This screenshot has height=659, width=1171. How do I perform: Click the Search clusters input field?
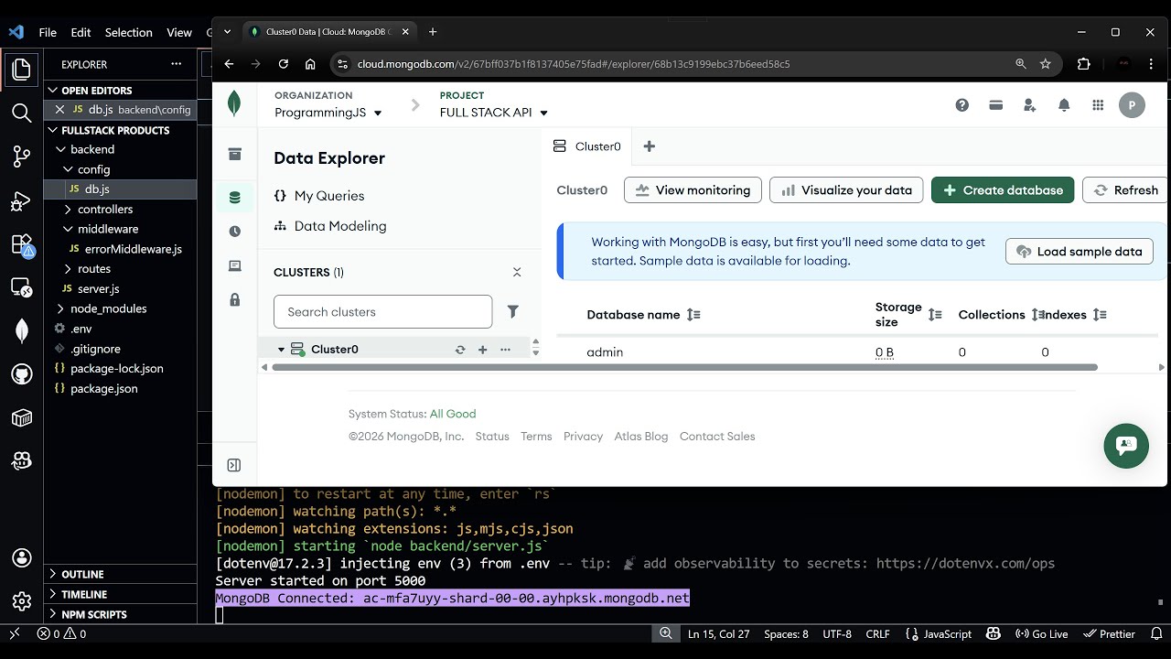pos(382,312)
